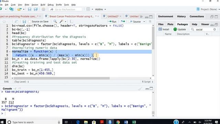Switch to the Files tab
Screen dimensions: 220x124
161,24
